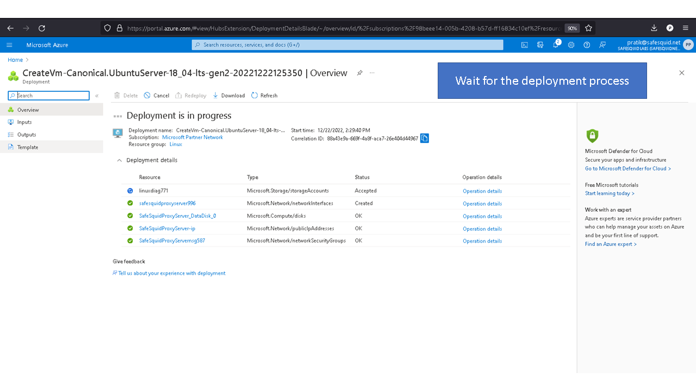
Task: Click the Accepted status cell
Action: [x=366, y=191]
